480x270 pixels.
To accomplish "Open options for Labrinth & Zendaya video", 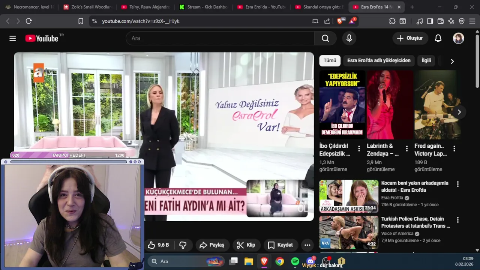I will coord(406,148).
